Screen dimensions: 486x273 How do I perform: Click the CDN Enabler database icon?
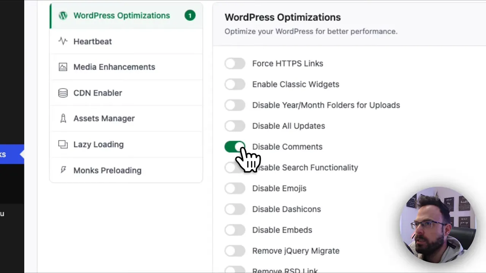point(63,93)
